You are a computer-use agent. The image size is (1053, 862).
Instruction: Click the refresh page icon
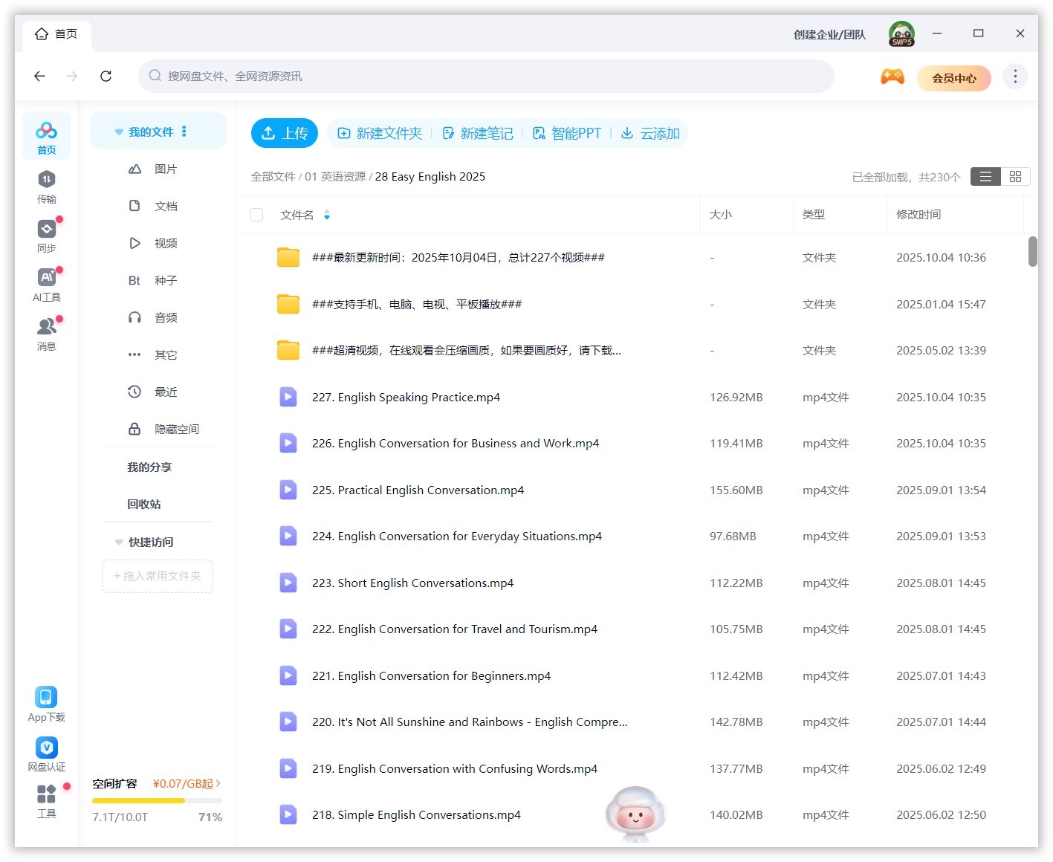(106, 77)
